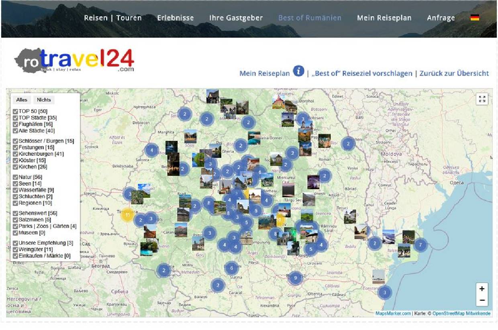Open the blue cluster marker labeled 9

(x=296, y=277)
